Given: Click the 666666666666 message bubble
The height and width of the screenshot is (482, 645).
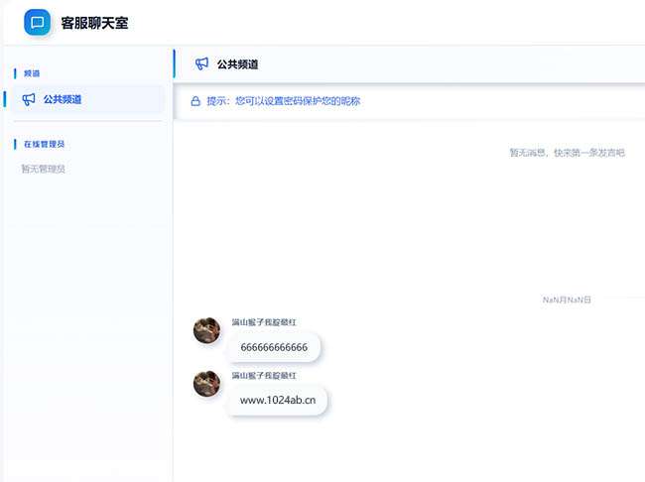Looking at the screenshot, I should pyautogui.click(x=274, y=347).
